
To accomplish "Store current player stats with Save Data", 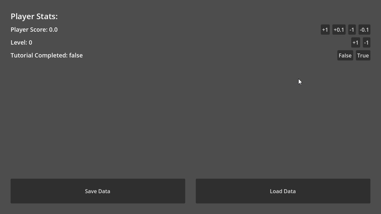I will 98,191.
